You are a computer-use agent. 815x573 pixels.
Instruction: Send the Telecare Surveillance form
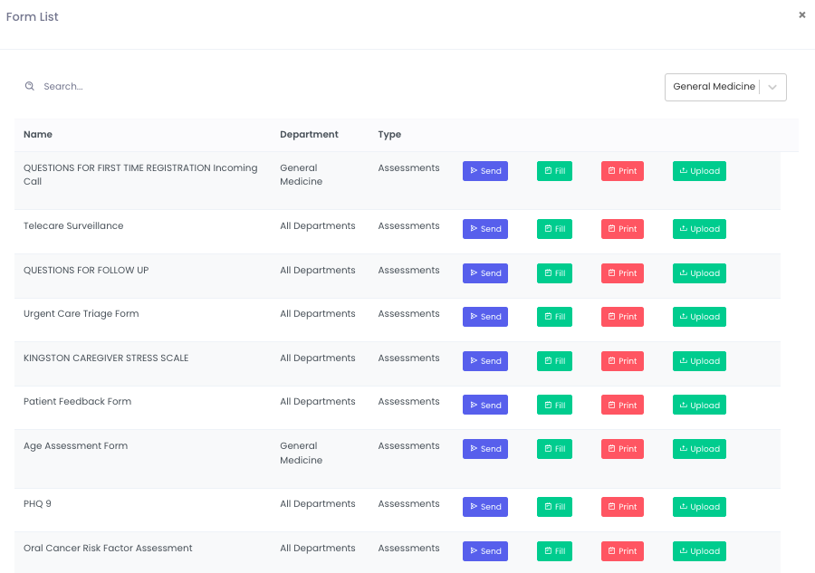[x=485, y=229]
